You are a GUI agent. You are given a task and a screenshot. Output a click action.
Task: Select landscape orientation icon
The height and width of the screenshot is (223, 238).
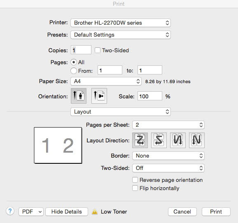[99, 96]
